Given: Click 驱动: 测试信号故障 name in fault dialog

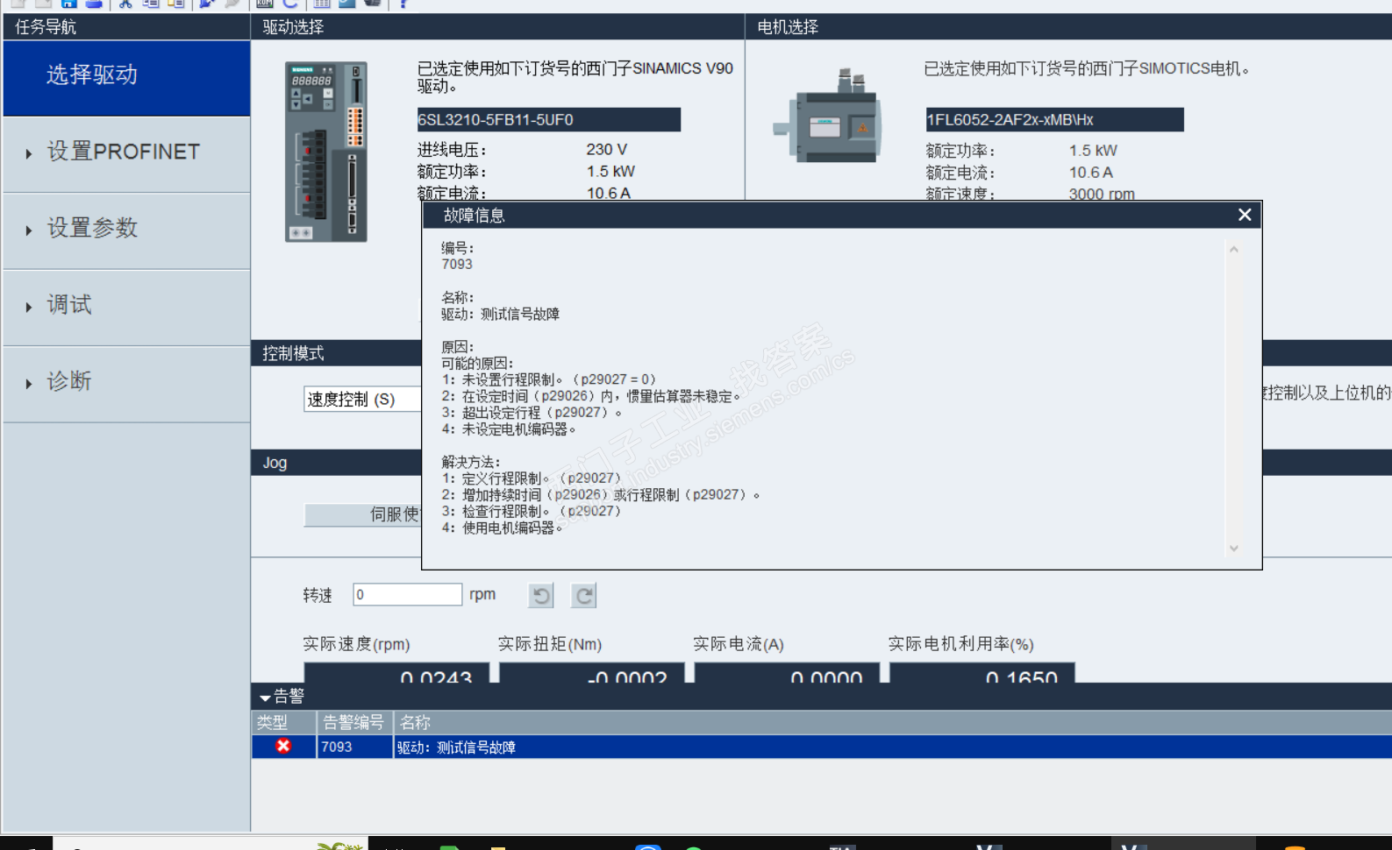Looking at the screenshot, I should pos(500,314).
